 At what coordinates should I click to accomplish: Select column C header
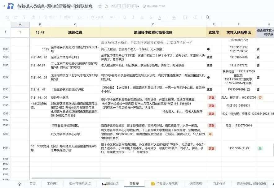coord(75,24)
